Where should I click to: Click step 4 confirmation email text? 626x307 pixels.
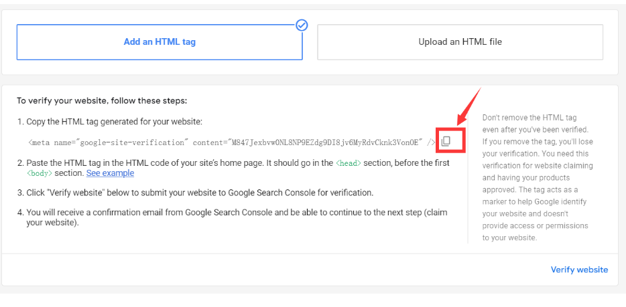[x=235, y=213]
